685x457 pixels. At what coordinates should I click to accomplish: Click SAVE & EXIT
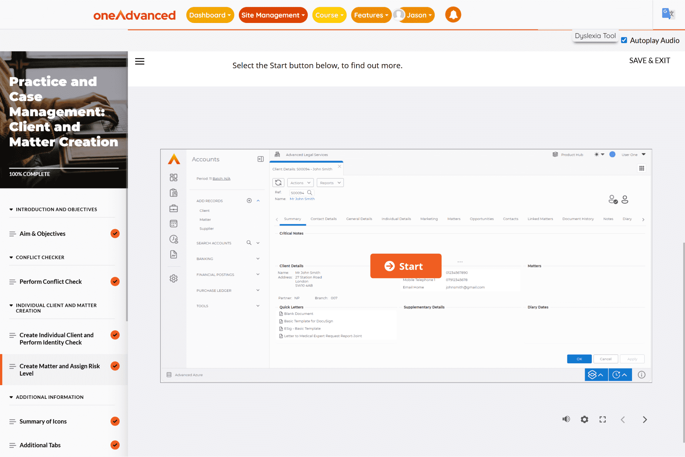tap(649, 61)
